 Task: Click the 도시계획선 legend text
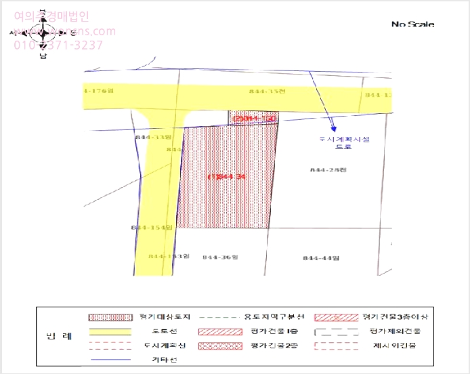(x=165, y=346)
